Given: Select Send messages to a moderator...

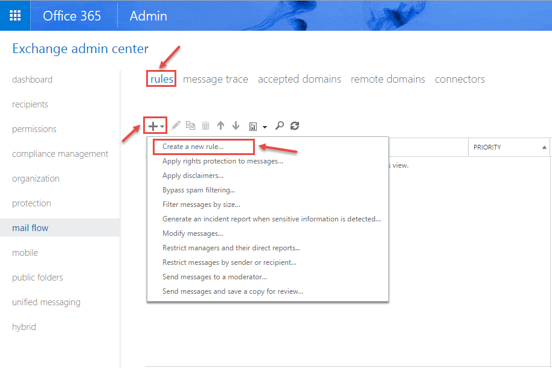Looking at the screenshot, I should tap(215, 277).
